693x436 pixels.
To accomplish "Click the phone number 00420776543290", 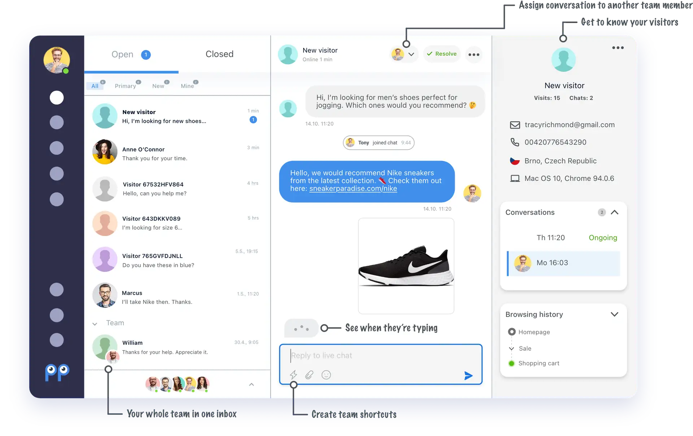I will [555, 142].
